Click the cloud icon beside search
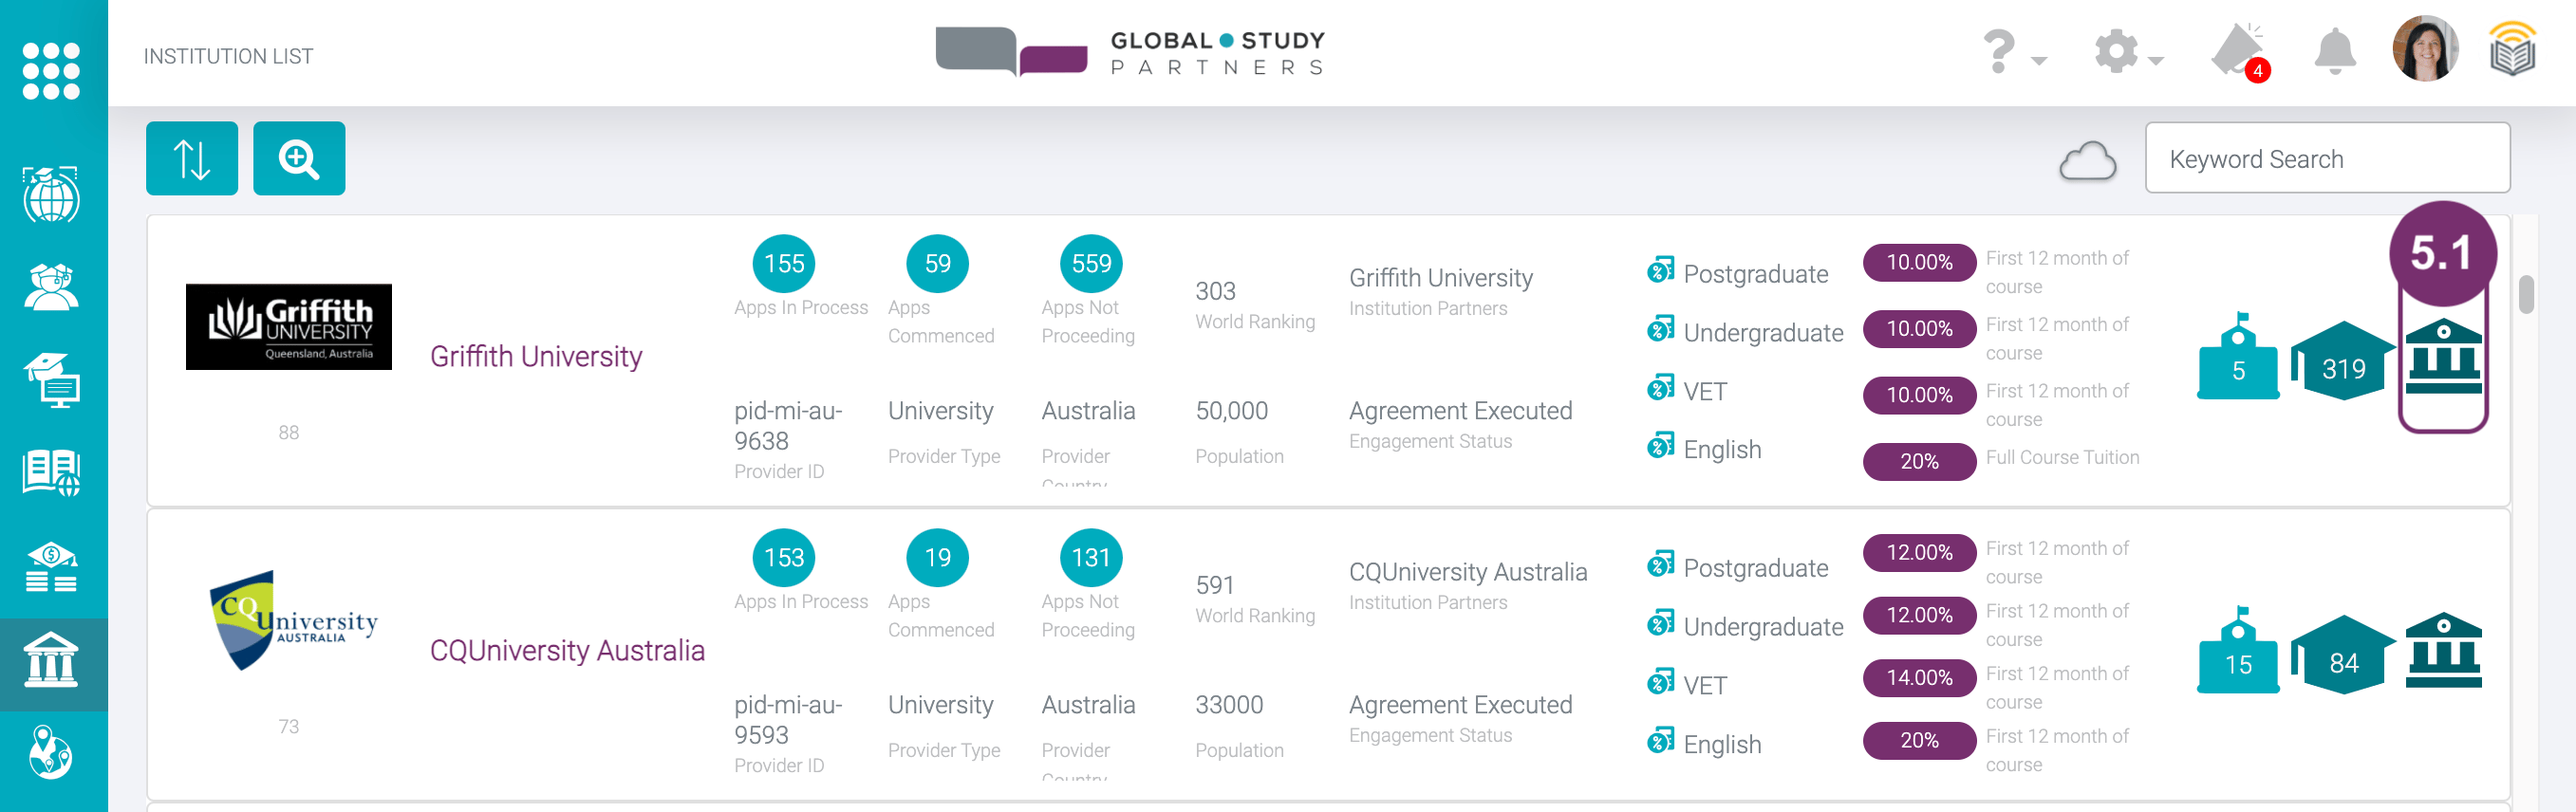The width and height of the screenshot is (2576, 812). [2087, 160]
